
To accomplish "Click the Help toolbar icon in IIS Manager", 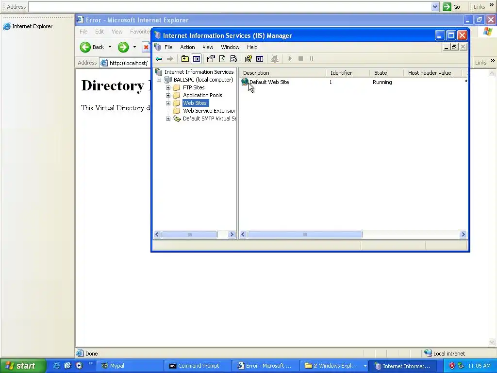I will pyautogui.click(x=248, y=59).
